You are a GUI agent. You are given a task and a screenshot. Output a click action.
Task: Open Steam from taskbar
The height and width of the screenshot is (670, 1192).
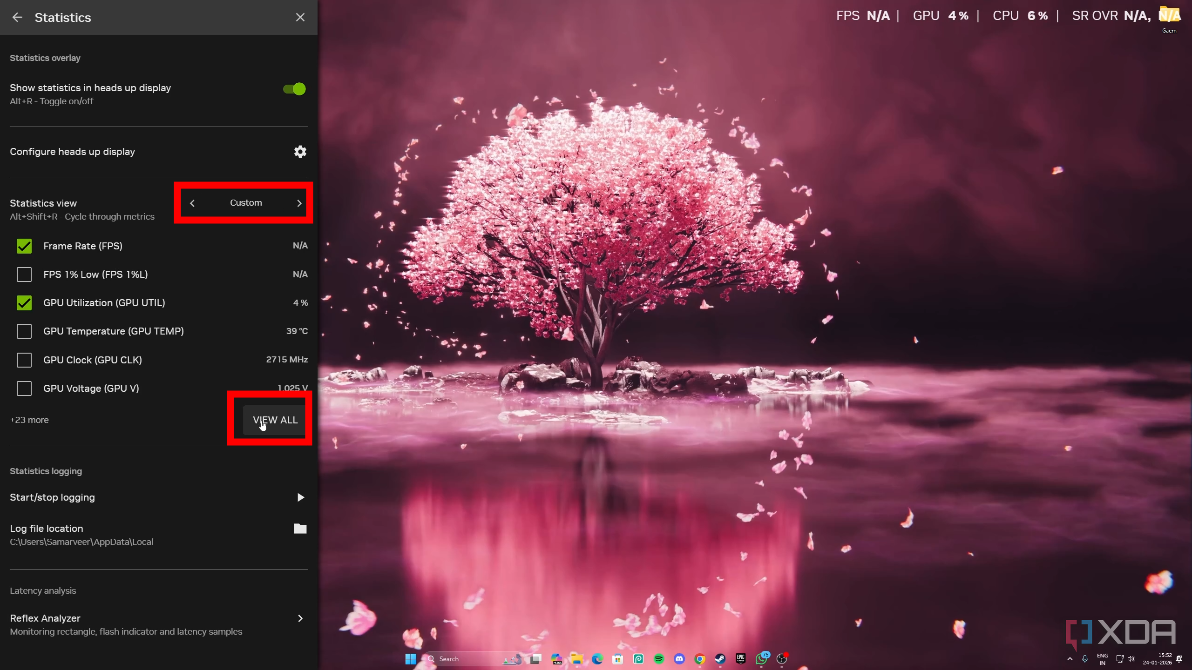[x=720, y=659]
